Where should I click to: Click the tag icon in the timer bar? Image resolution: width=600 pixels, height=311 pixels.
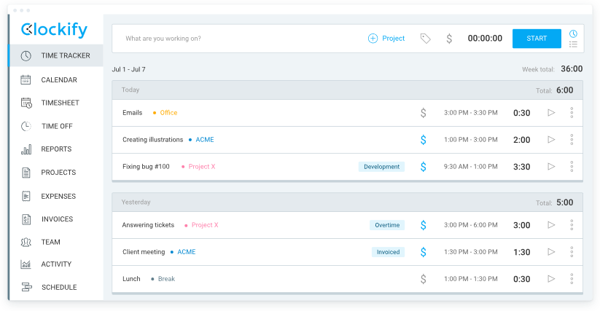point(426,39)
